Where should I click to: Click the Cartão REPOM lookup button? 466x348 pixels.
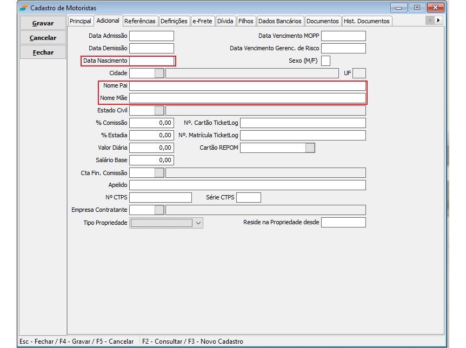tap(310, 148)
